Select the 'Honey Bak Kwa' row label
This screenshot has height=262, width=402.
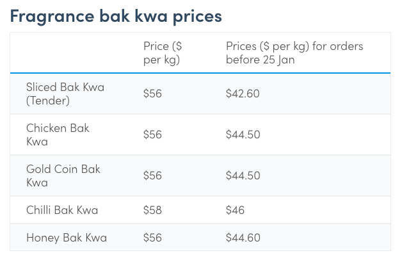(67, 238)
